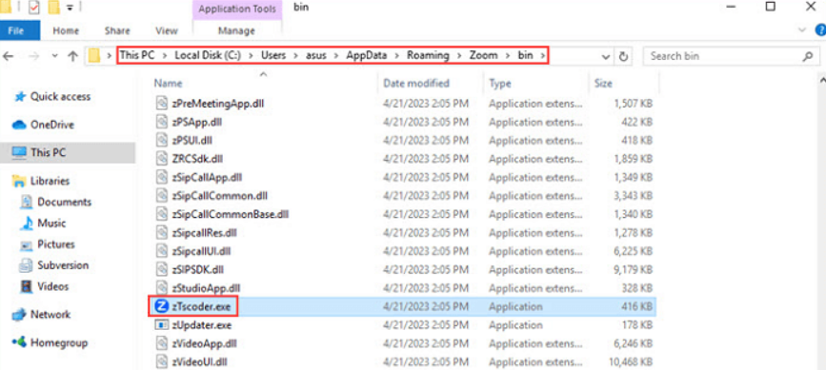Image resolution: width=826 pixels, height=370 pixels.
Task: Open the Help question mark icon
Action: tap(820, 30)
